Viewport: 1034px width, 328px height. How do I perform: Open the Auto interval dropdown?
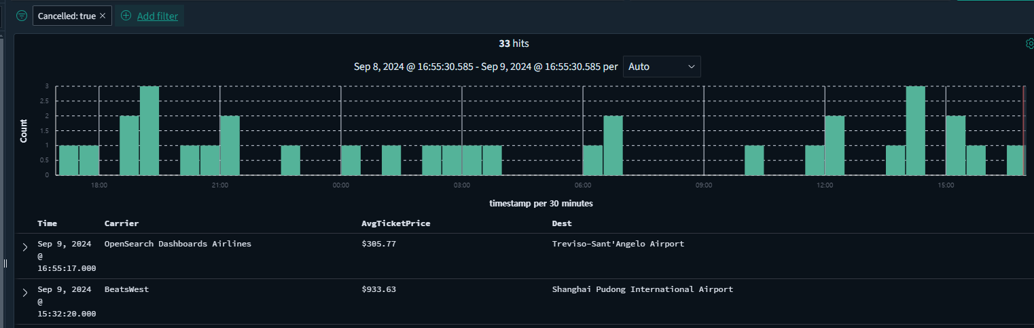[x=662, y=67]
